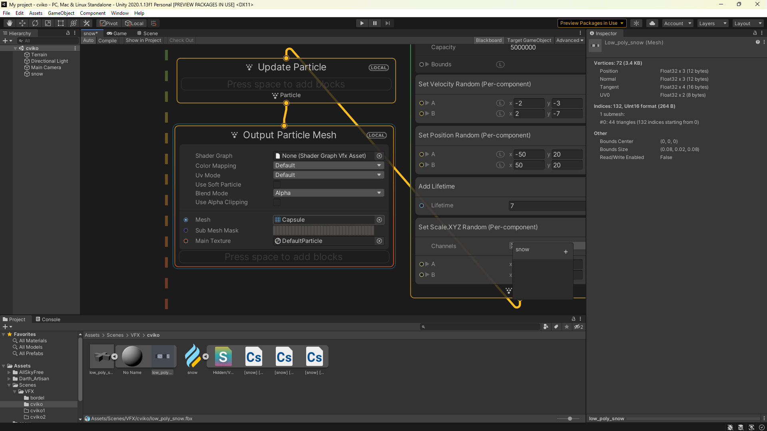
Task: Open Uv Mode dropdown
Action: [329, 175]
